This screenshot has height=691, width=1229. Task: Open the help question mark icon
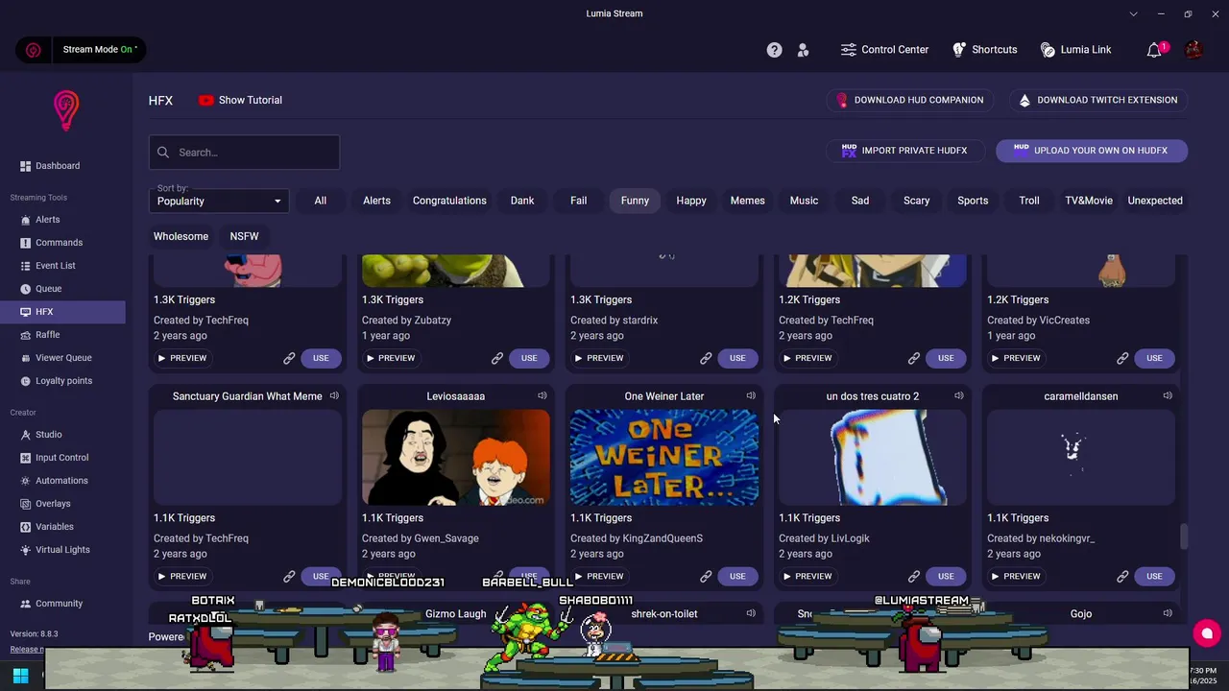click(x=774, y=50)
